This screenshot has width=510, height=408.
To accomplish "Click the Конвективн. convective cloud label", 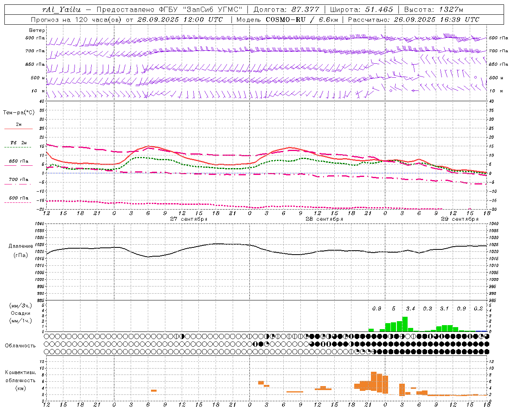I will pyautogui.click(x=21, y=373).
